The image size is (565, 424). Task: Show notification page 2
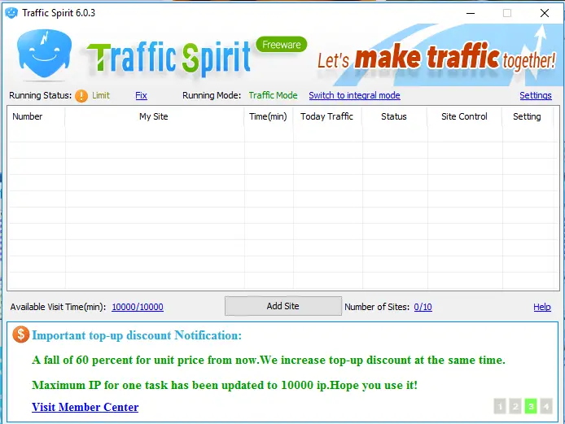[515, 405]
